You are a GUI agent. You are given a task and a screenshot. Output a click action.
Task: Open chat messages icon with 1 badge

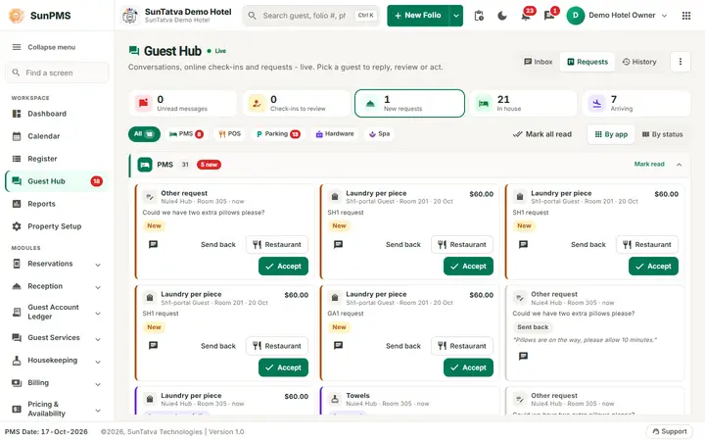coord(549,16)
